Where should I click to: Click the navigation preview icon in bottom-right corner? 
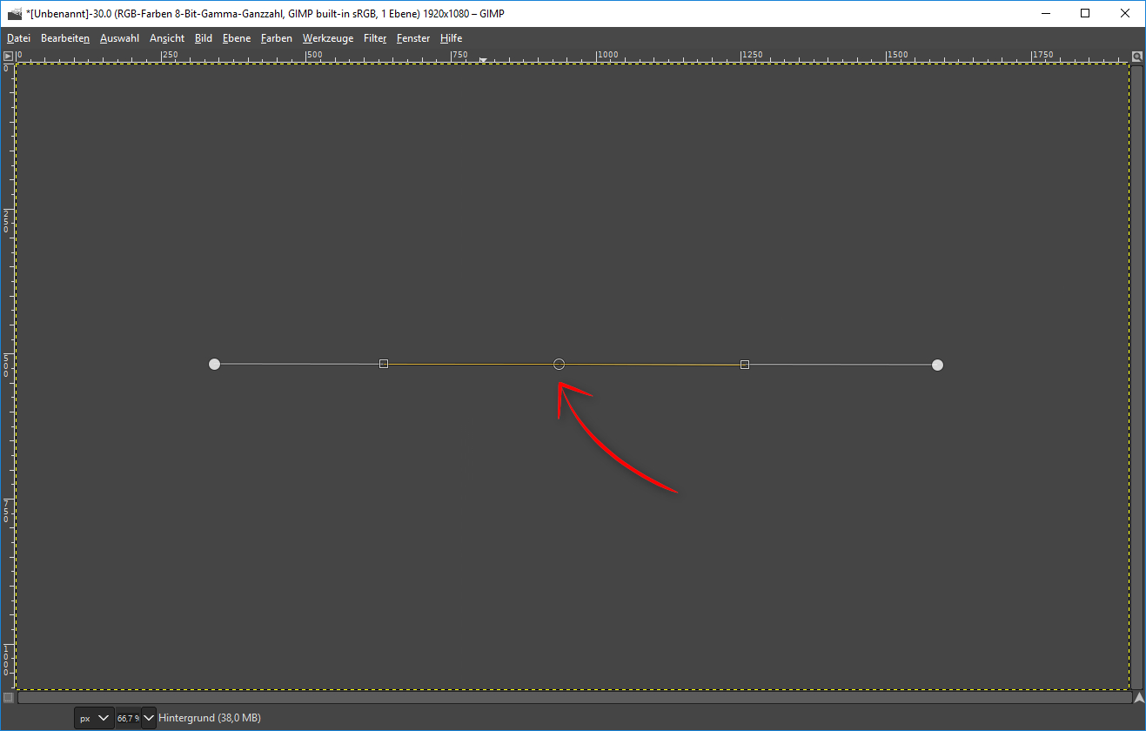(1138, 697)
